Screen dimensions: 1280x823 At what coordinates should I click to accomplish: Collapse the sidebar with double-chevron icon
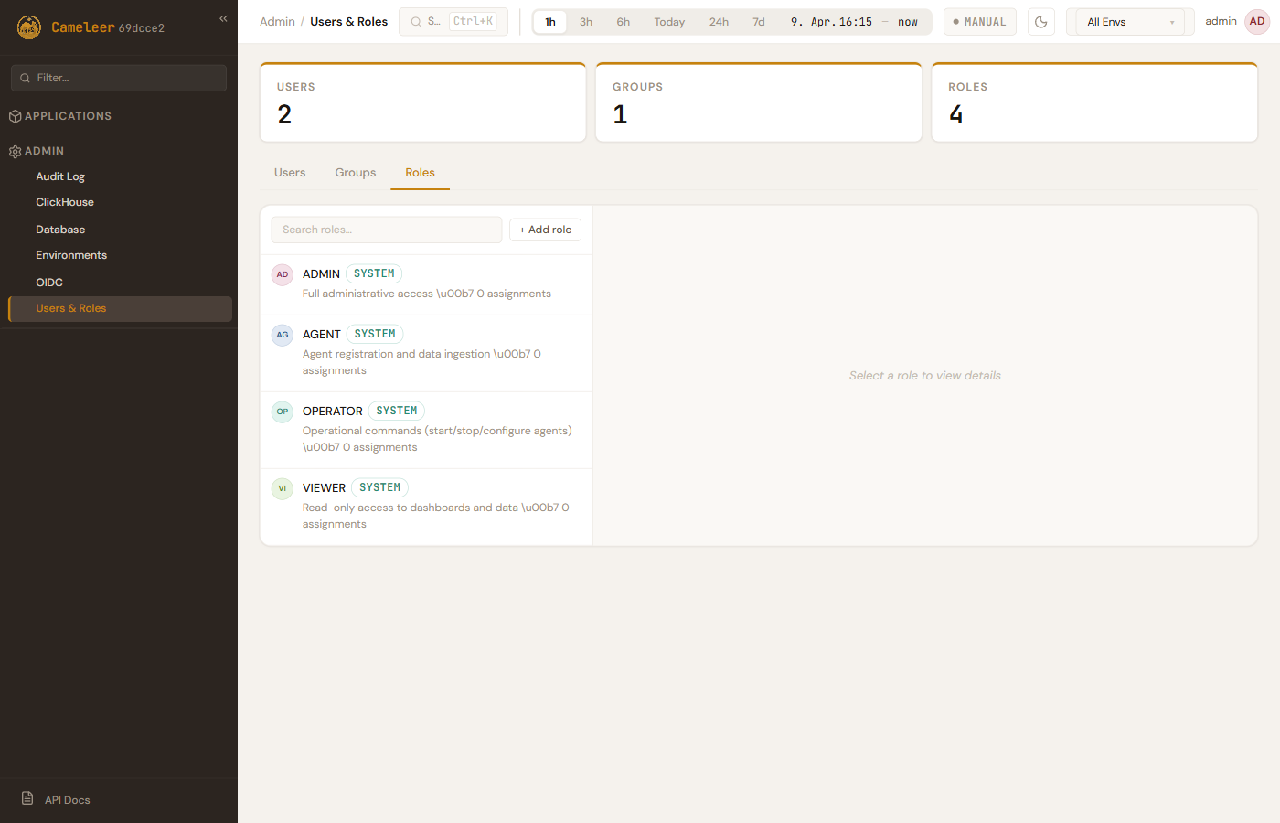click(223, 18)
